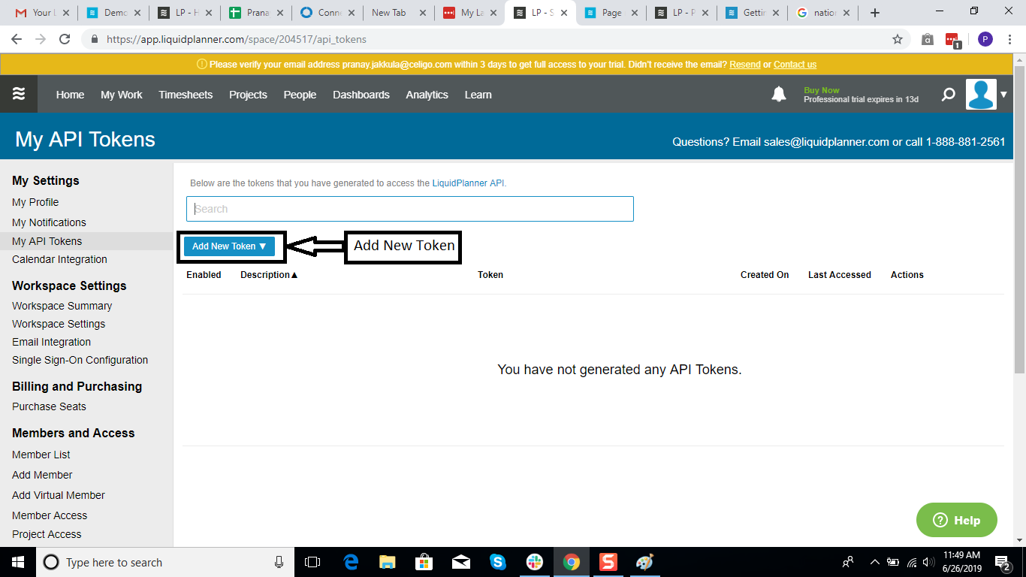
Task: Open the People menu
Action: tap(300, 95)
